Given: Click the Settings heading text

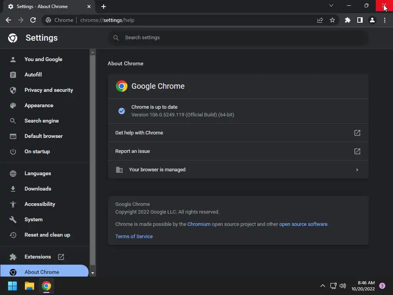Looking at the screenshot, I should [x=41, y=38].
